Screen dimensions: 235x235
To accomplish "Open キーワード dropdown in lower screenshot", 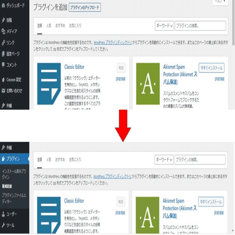I will 164,160.
